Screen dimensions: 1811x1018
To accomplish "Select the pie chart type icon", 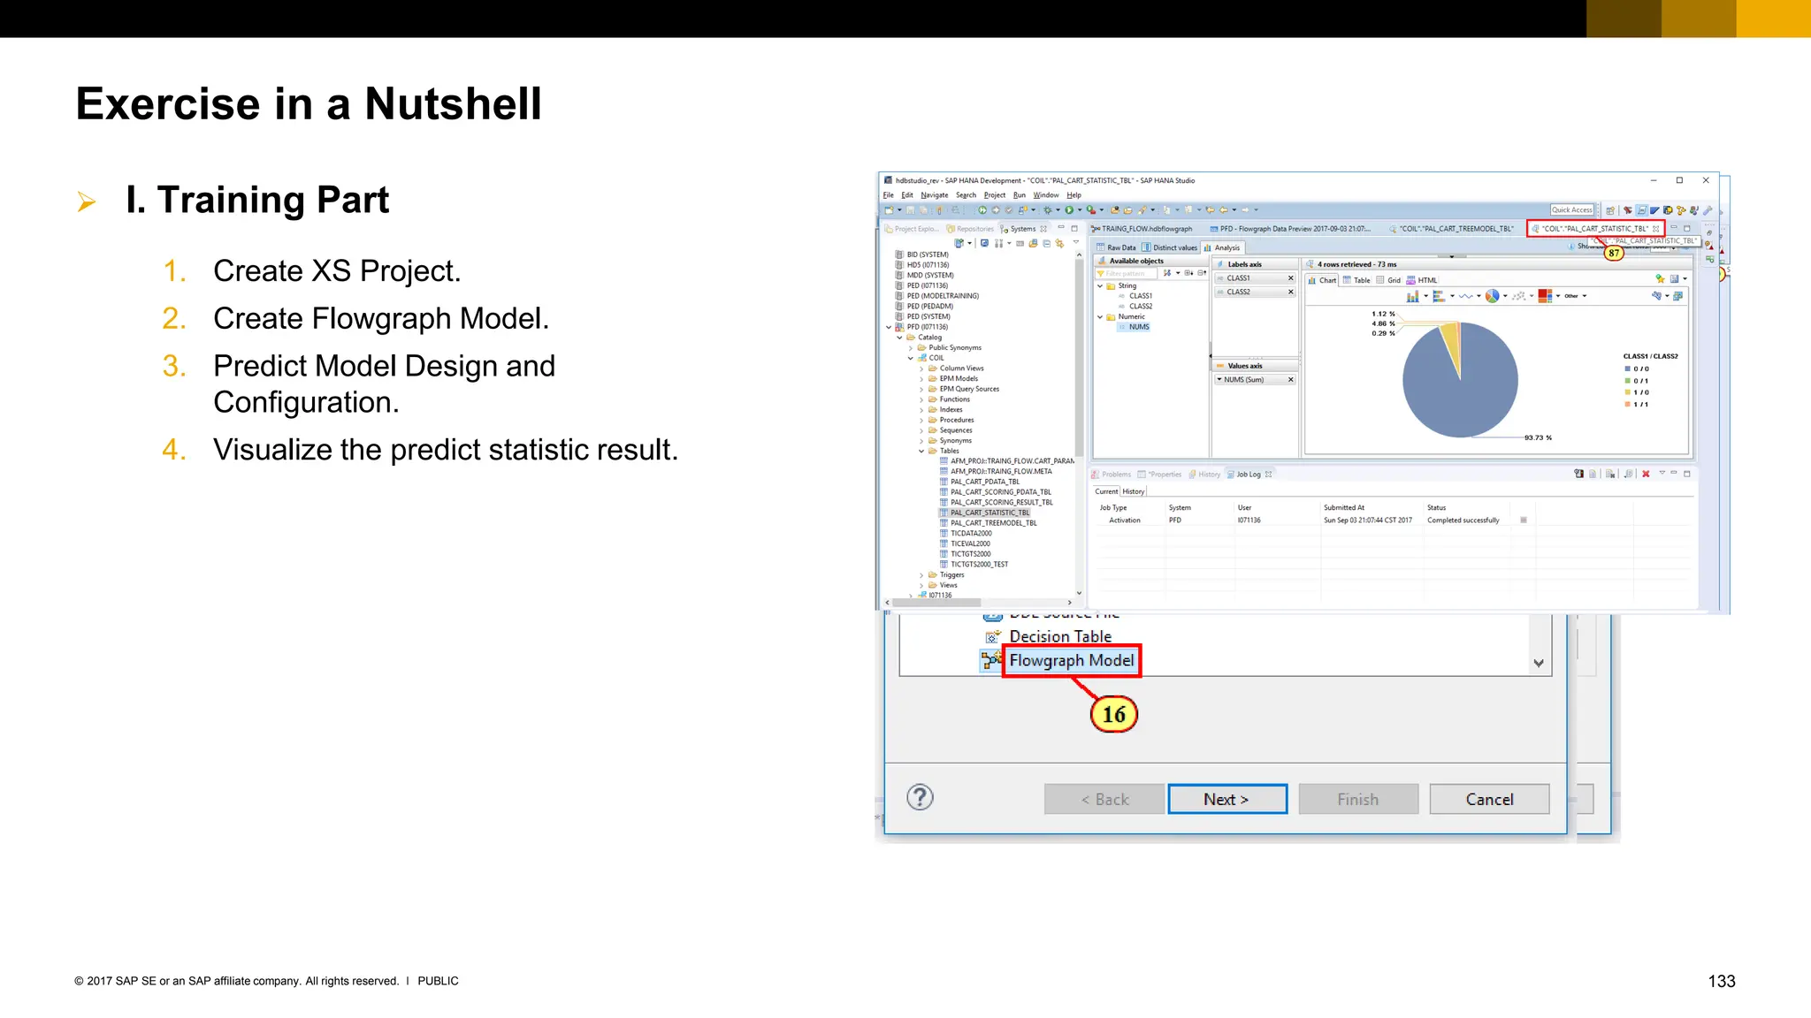I will pyautogui.click(x=1492, y=296).
